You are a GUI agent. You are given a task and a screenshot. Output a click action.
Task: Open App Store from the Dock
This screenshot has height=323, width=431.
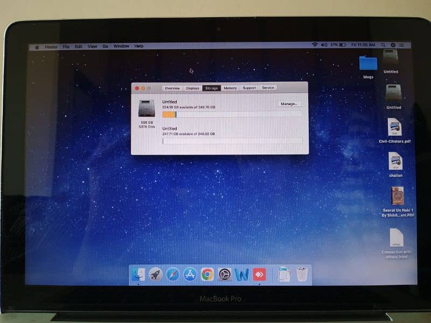click(x=190, y=275)
